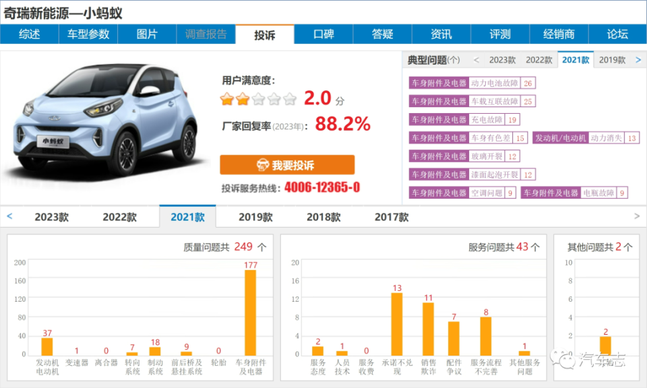Open more typical problems via the blue arrow
This screenshot has width=647, height=388.
(x=638, y=59)
